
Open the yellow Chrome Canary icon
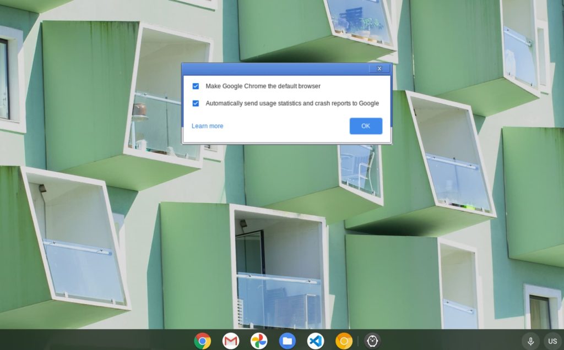[344, 341]
